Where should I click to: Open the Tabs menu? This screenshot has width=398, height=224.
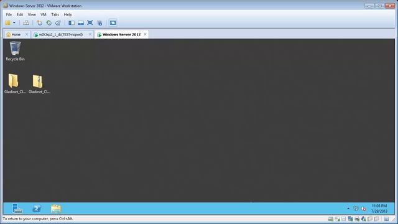55,15
